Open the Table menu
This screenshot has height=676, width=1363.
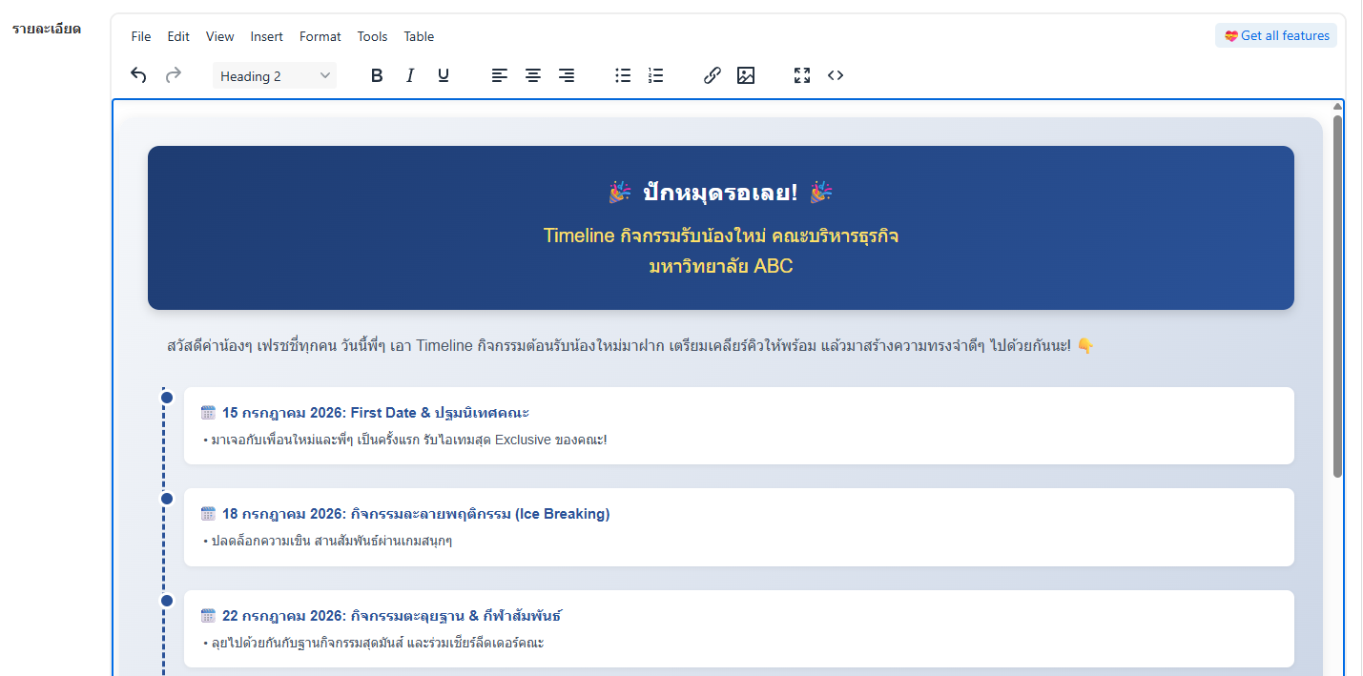pyautogui.click(x=419, y=36)
